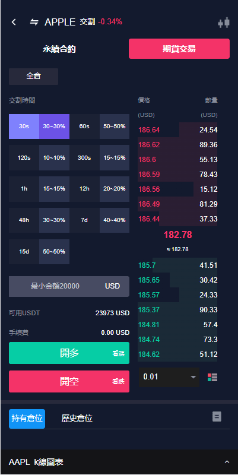The image size is (238, 475).
Task: Select the 30s delivery time option
Action: click(x=24, y=126)
